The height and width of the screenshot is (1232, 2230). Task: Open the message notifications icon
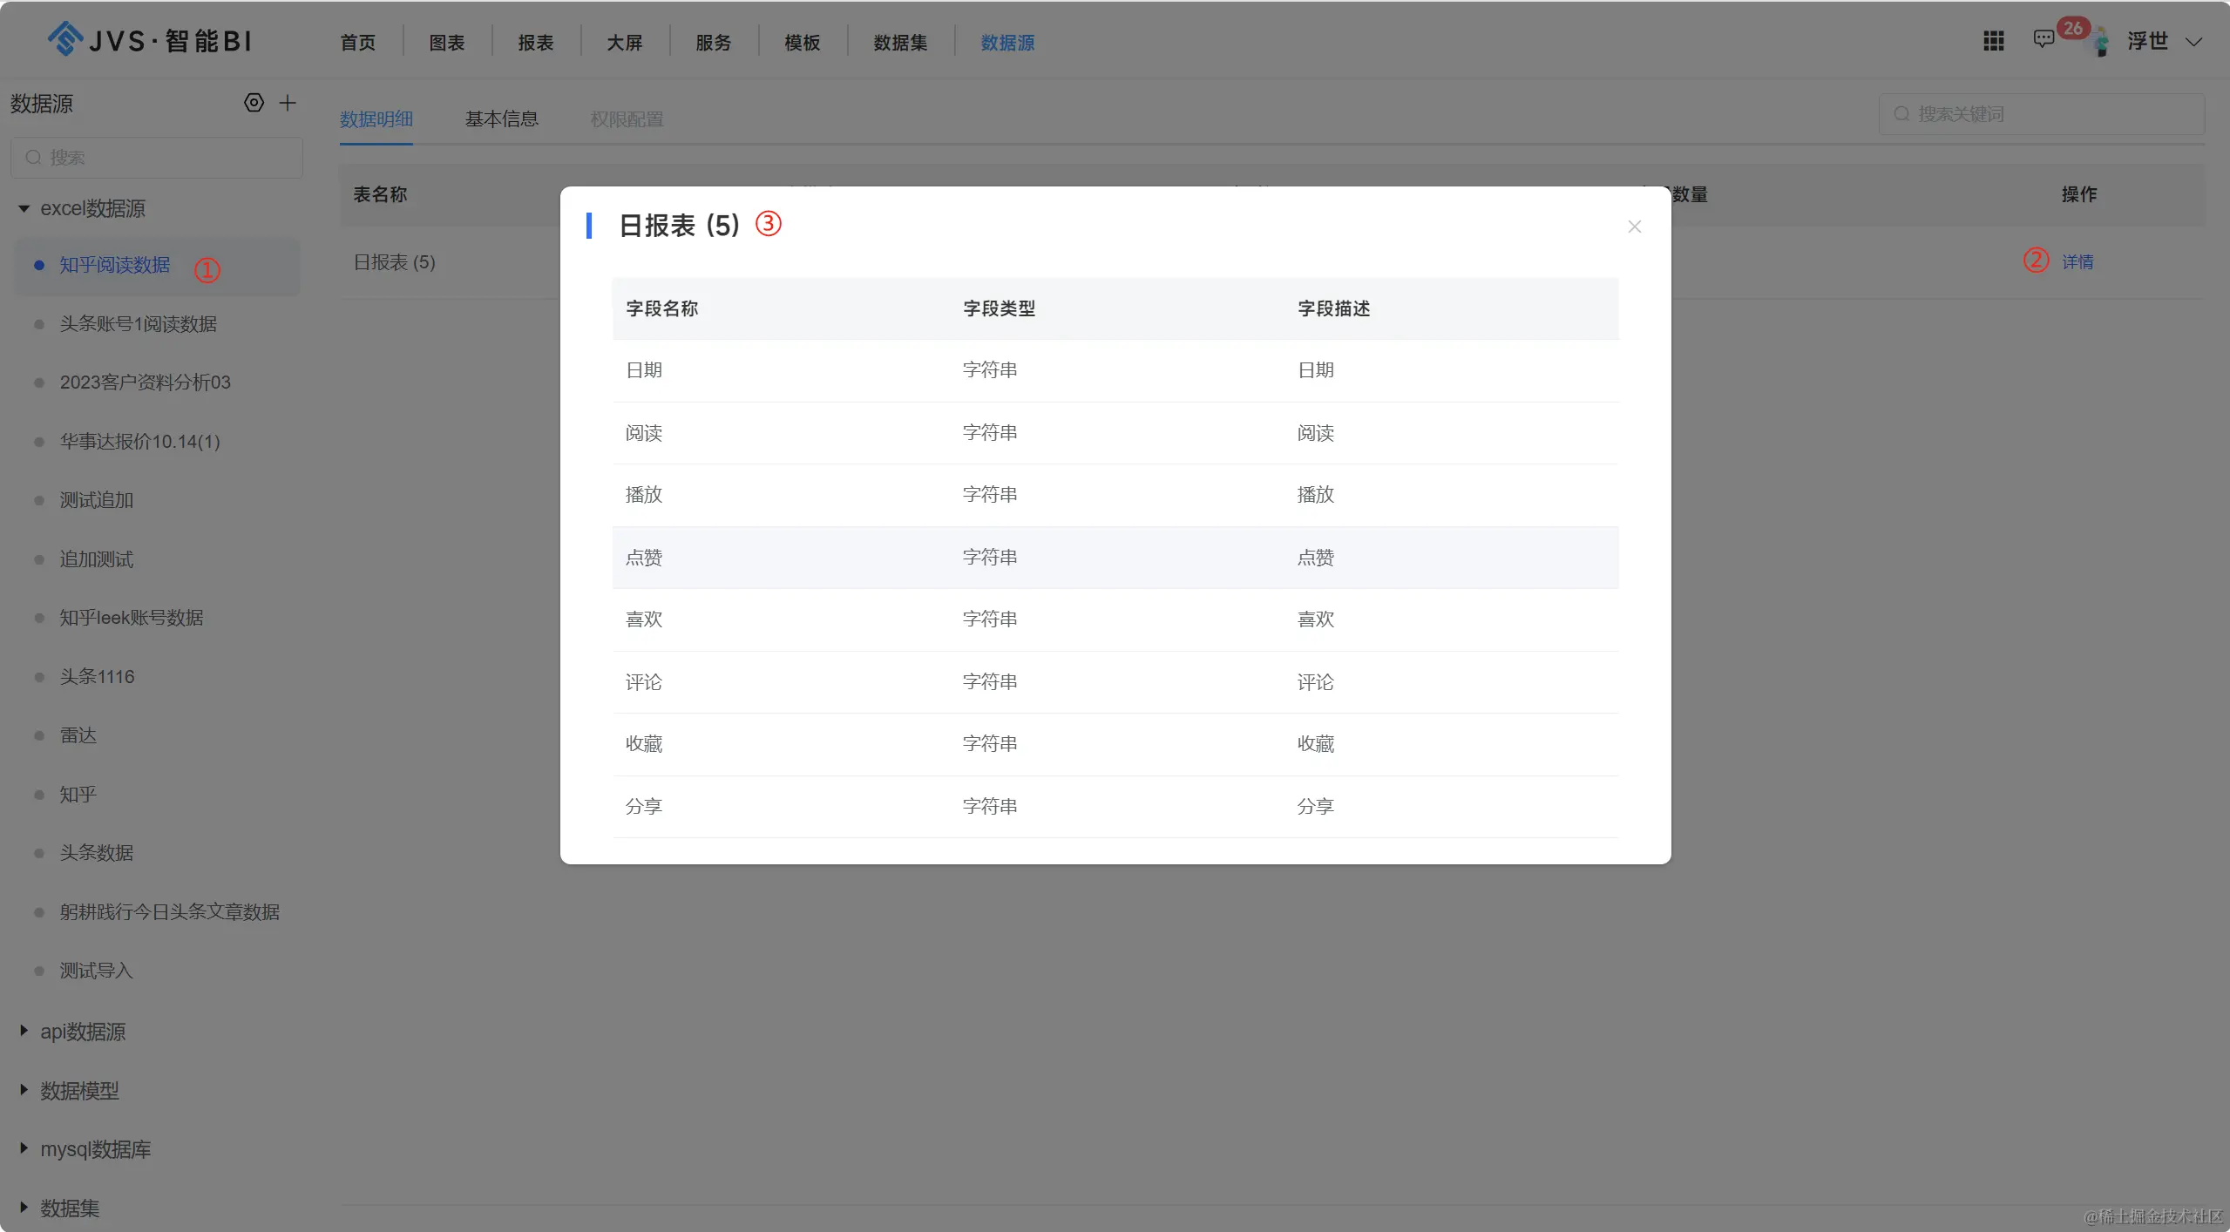click(x=2043, y=39)
